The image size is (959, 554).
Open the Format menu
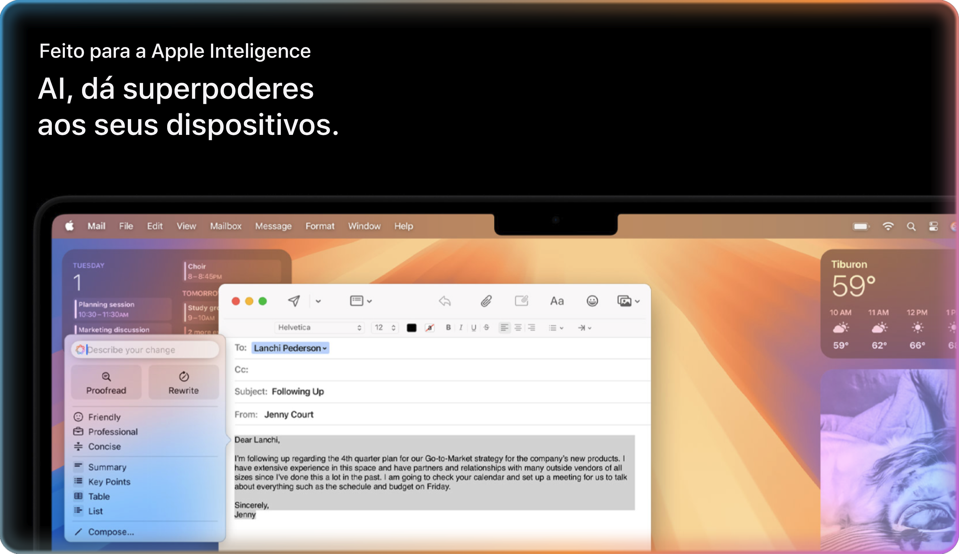click(x=320, y=226)
